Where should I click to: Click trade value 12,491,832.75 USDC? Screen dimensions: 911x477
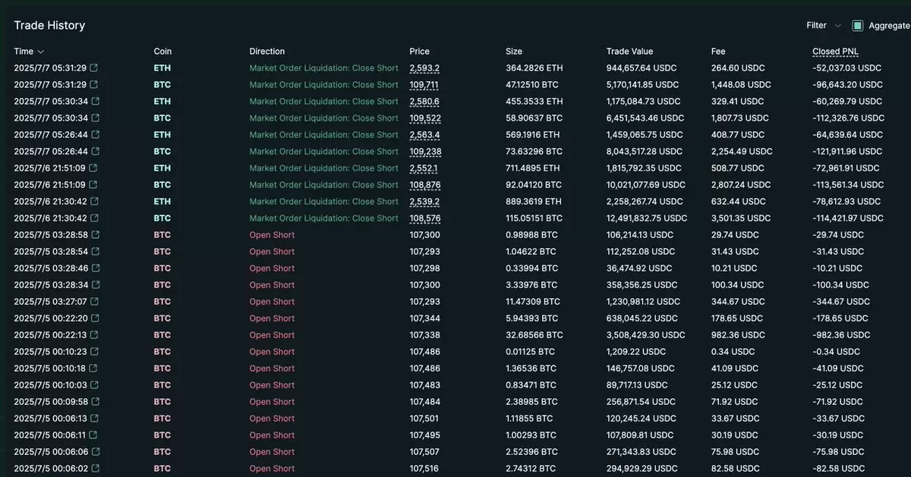tap(647, 218)
